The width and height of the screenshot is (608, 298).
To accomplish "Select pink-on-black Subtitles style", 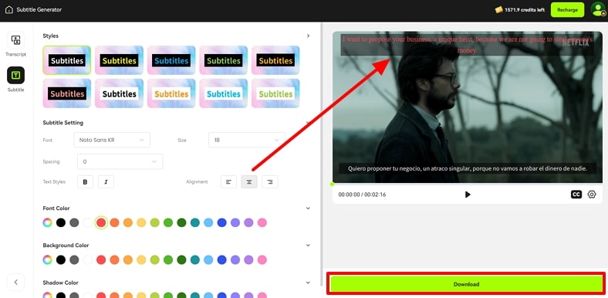I will pyautogui.click(x=67, y=93).
